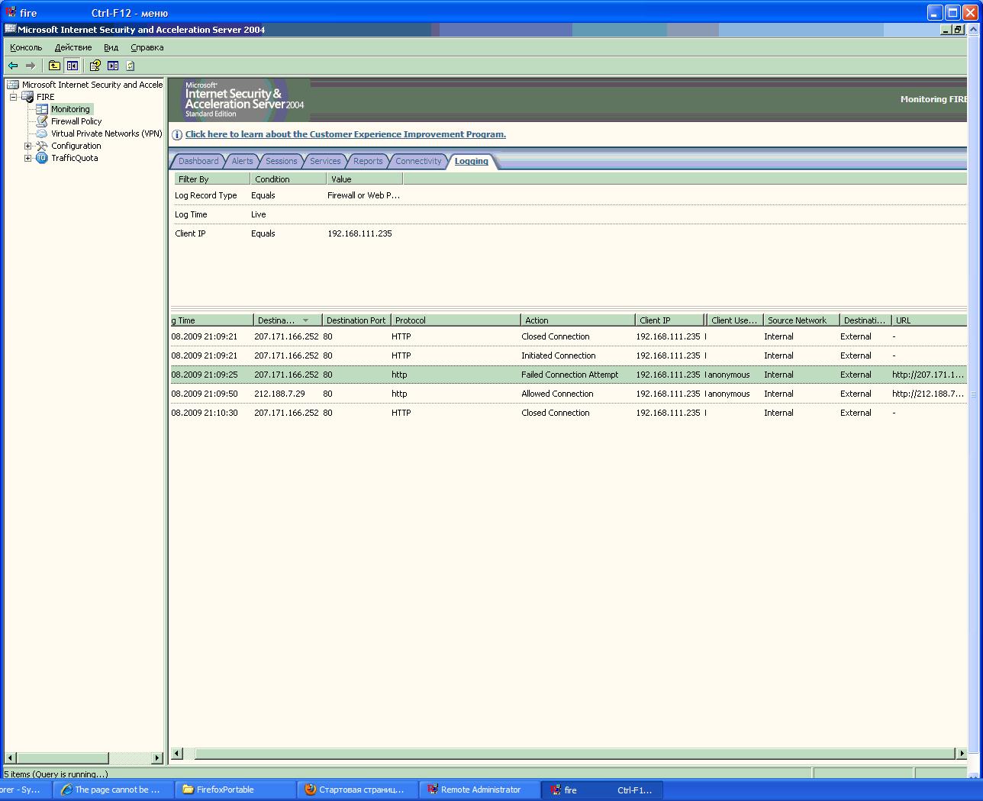Collapse the FIRE tree node
The width and height of the screenshot is (983, 801).
pos(13,97)
